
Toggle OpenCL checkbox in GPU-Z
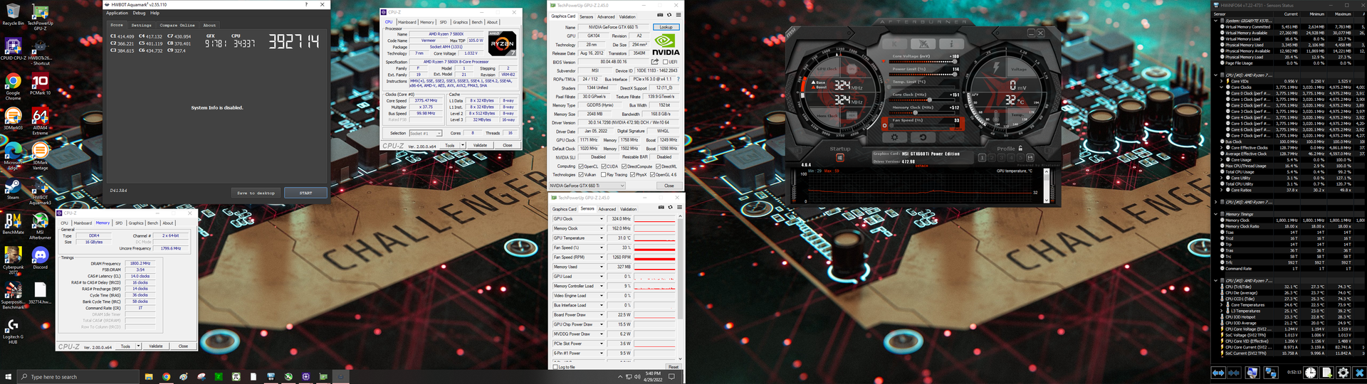click(581, 166)
